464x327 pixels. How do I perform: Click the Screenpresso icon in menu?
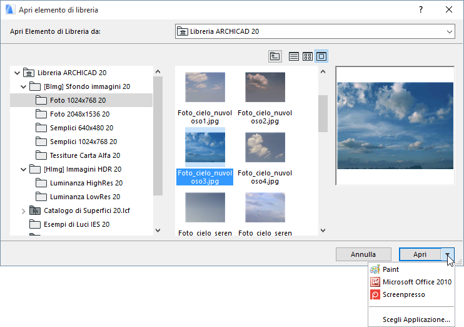point(375,294)
